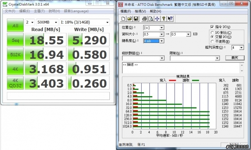Toggle the 指令 I/O checkbox
This screenshot has height=150, width=251.
[212, 27]
